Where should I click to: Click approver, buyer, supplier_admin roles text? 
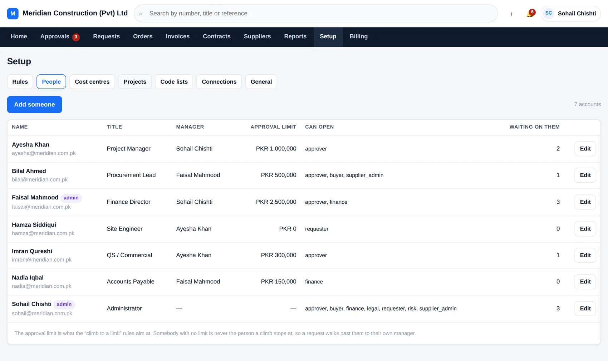344,175
